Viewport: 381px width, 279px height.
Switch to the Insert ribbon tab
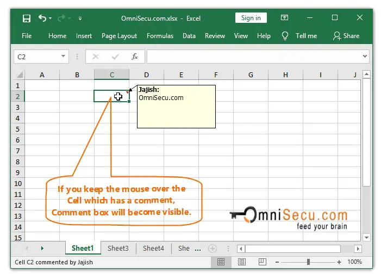(x=84, y=36)
